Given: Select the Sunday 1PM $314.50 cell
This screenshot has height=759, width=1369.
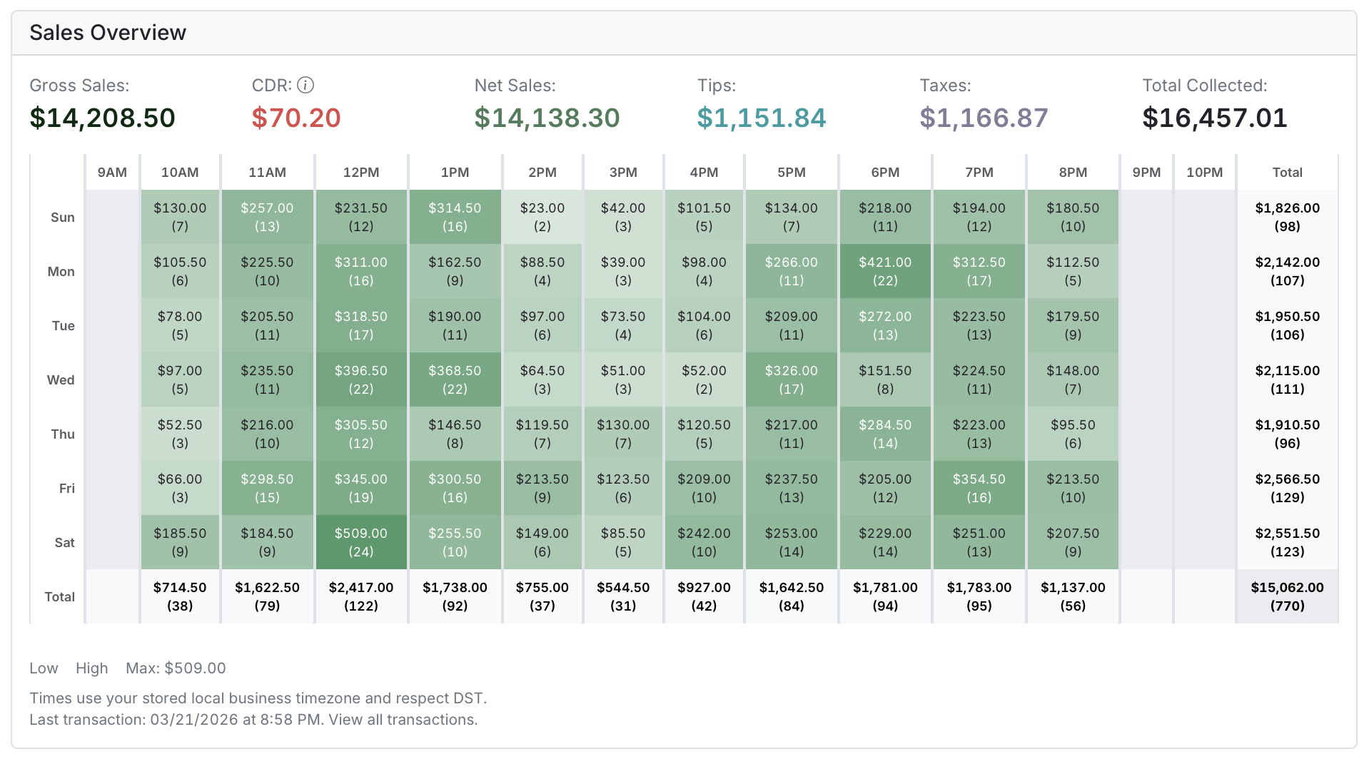Looking at the screenshot, I should click(455, 217).
